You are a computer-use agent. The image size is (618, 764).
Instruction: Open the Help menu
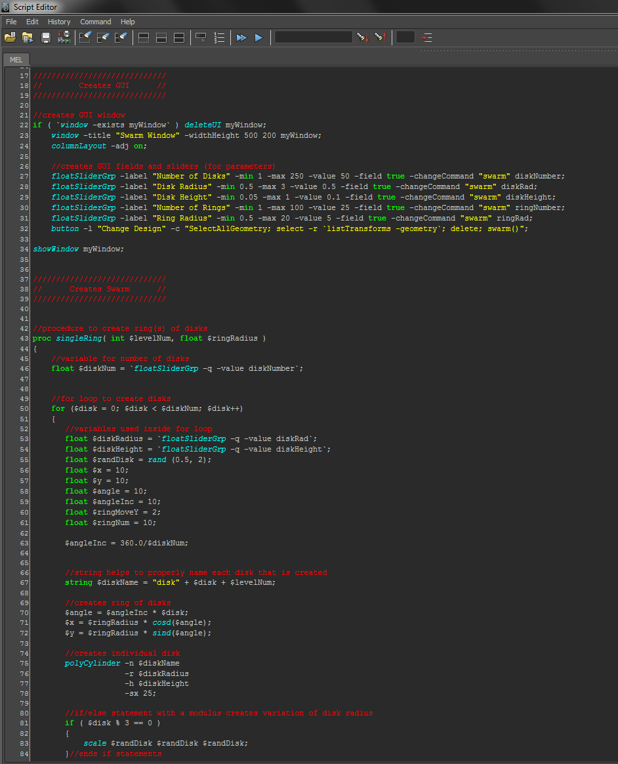[x=127, y=22]
